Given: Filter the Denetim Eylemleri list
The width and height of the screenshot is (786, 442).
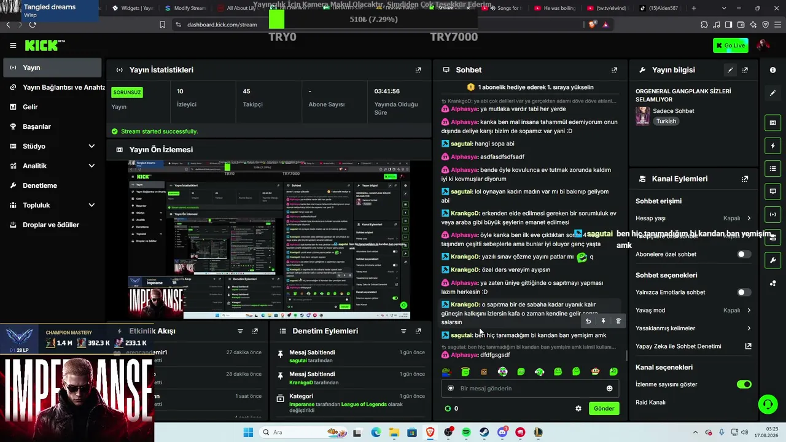Looking at the screenshot, I should click(x=403, y=331).
